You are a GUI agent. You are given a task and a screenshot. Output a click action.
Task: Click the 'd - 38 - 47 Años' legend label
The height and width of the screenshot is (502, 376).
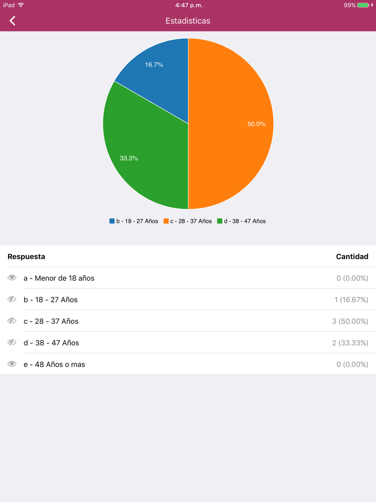245,221
